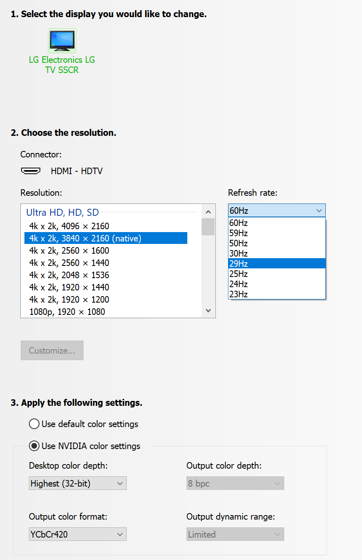The height and width of the screenshot is (560, 362).
Task: Select resolution 4k x 2k, 1920 × 1200
Action: 106,299
